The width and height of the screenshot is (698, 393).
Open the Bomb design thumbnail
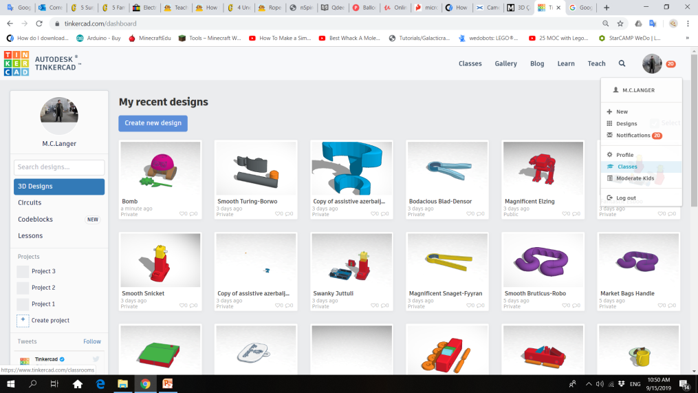pos(160,169)
